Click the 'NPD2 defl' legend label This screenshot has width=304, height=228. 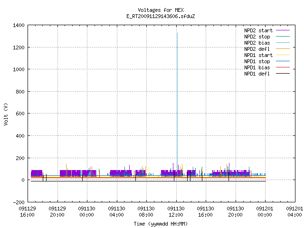(x=257, y=49)
